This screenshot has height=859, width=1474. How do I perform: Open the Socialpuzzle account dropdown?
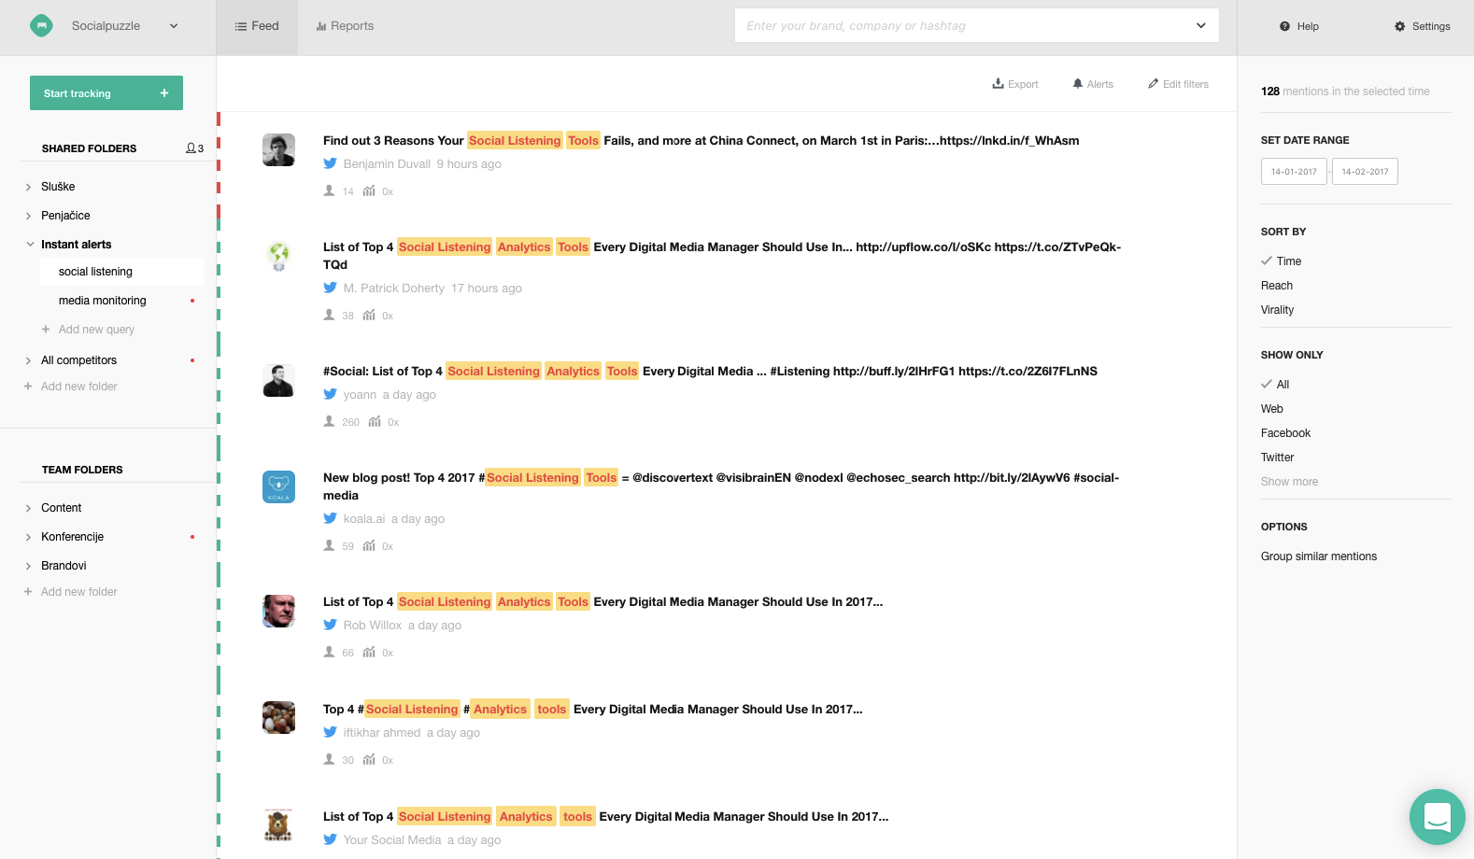click(174, 26)
